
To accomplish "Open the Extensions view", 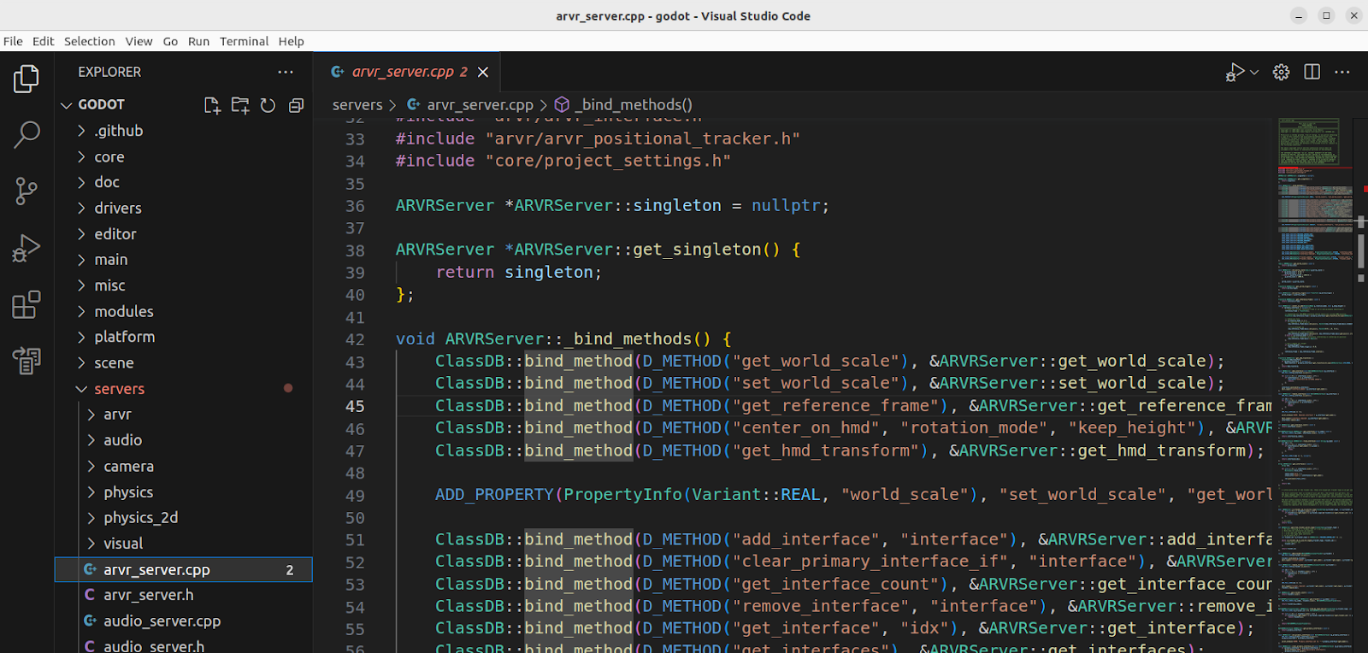I will coord(27,304).
